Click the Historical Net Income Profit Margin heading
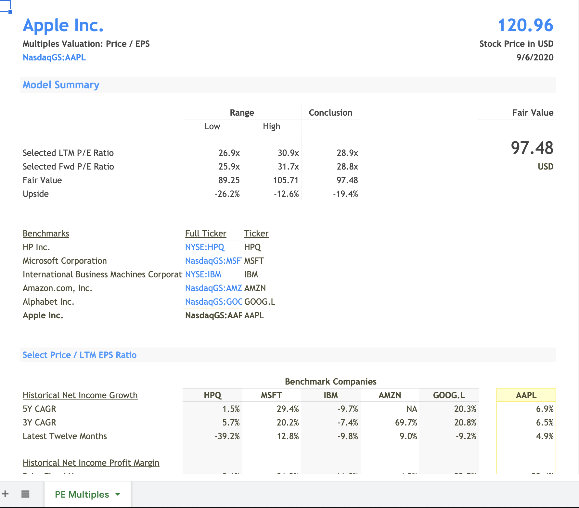Screen dimensions: 579x508 pos(91,463)
